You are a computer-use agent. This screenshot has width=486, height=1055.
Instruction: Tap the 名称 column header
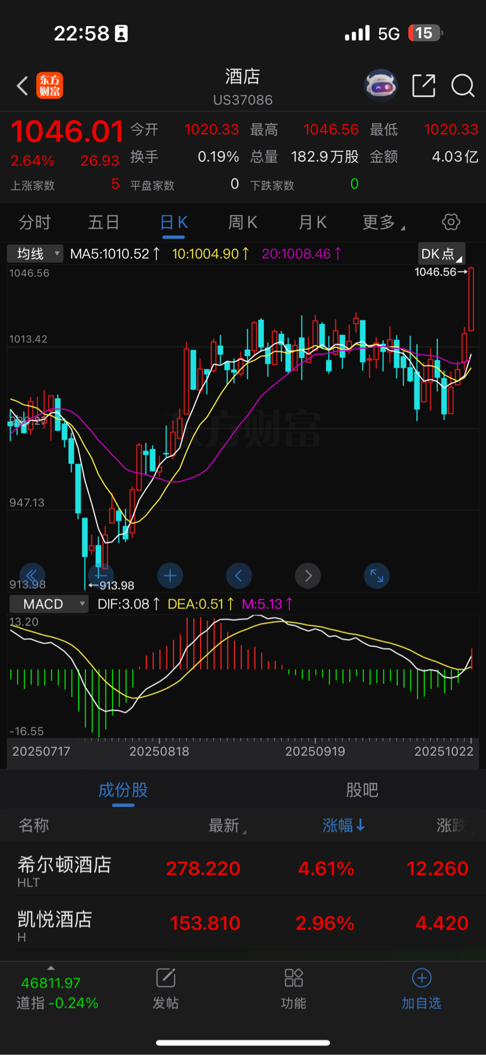[x=34, y=825]
